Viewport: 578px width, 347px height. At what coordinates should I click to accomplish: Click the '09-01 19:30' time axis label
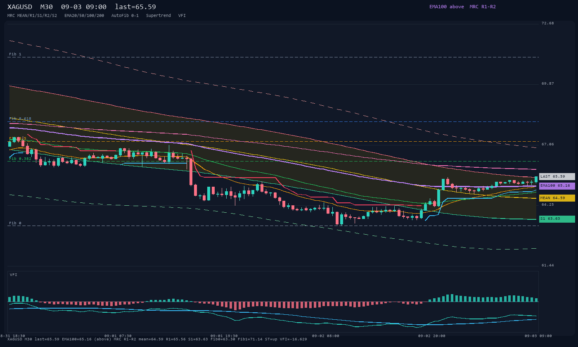click(224, 336)
